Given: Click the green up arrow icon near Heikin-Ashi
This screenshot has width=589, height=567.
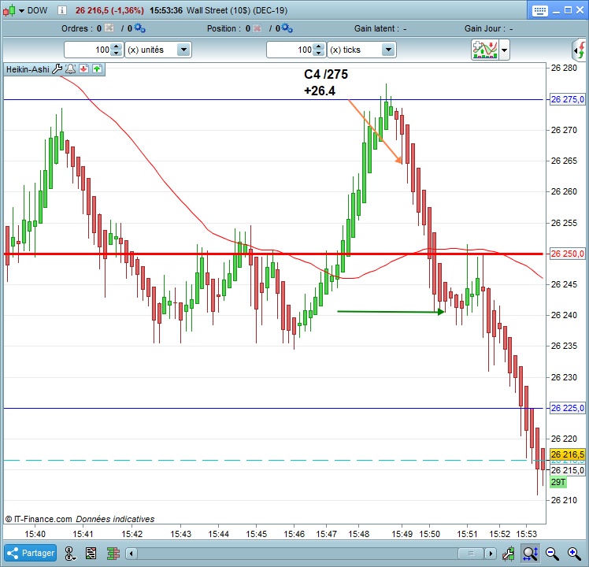Looking at the screenshot, I should click(x=97, y=69).
